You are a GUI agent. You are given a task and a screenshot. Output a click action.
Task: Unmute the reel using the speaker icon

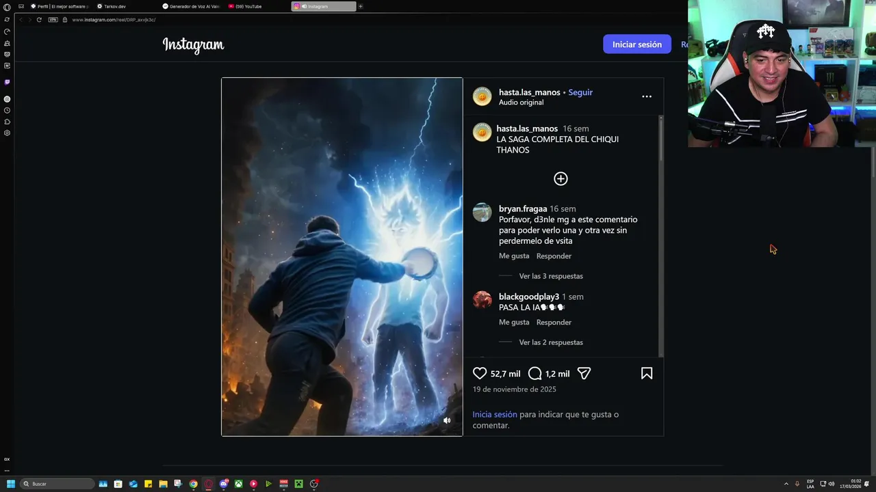447,420
